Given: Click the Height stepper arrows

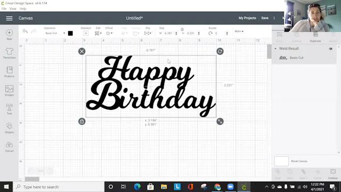Looking at the screenshot, I should pos(199,33).
